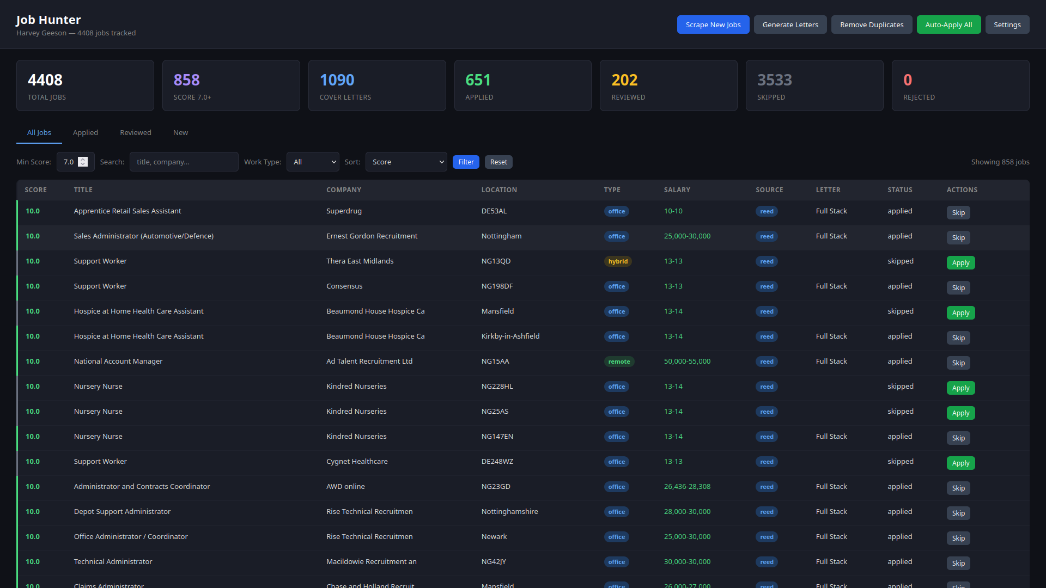Screen dimensions: 1046x588
Task: Apply to the Mansfield Hospice at Home job
Action: pos(960,313)
